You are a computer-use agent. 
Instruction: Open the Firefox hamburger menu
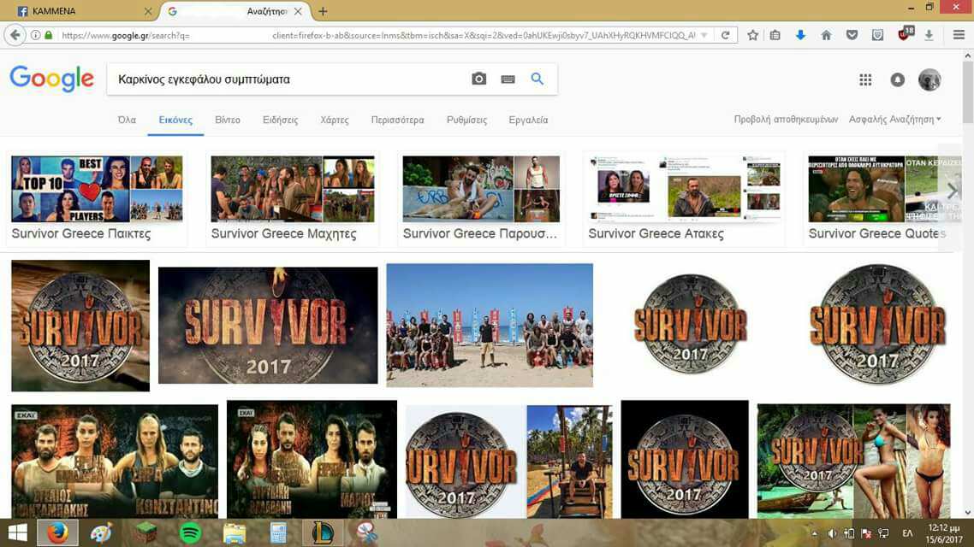(959, 35)
